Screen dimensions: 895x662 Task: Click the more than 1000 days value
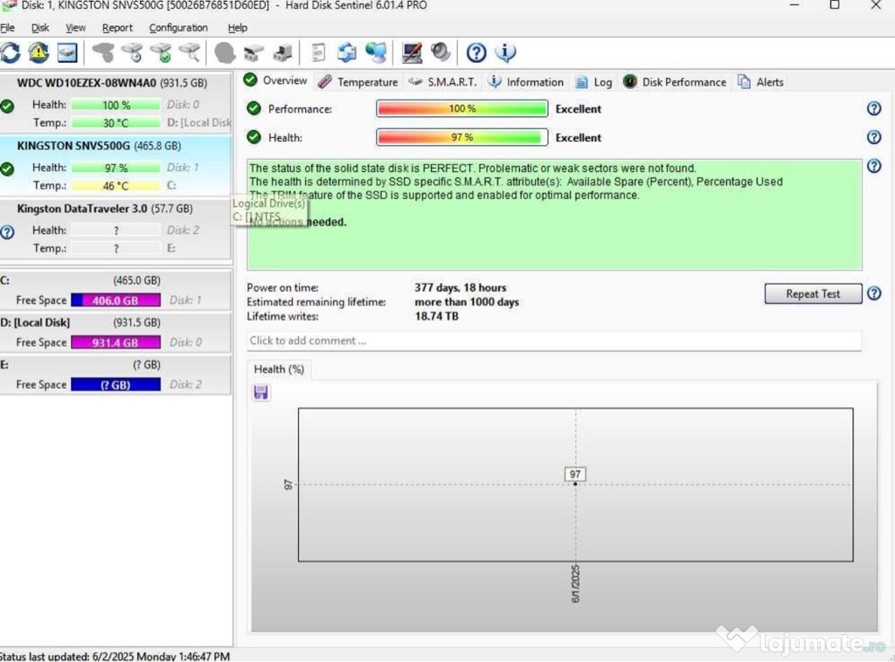467,302
